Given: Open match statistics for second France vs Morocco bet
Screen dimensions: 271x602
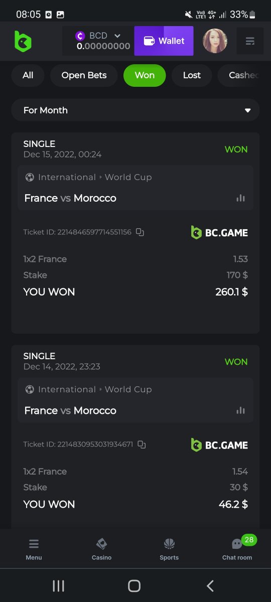Looking at the screenshot, I should pos(241,410).
